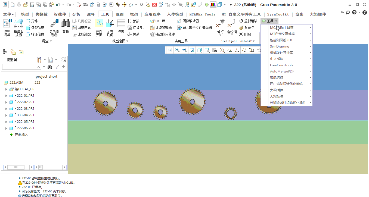Click the 辅助应用程序 button
This screenshot has height=197, width=369.
(163, 34)
